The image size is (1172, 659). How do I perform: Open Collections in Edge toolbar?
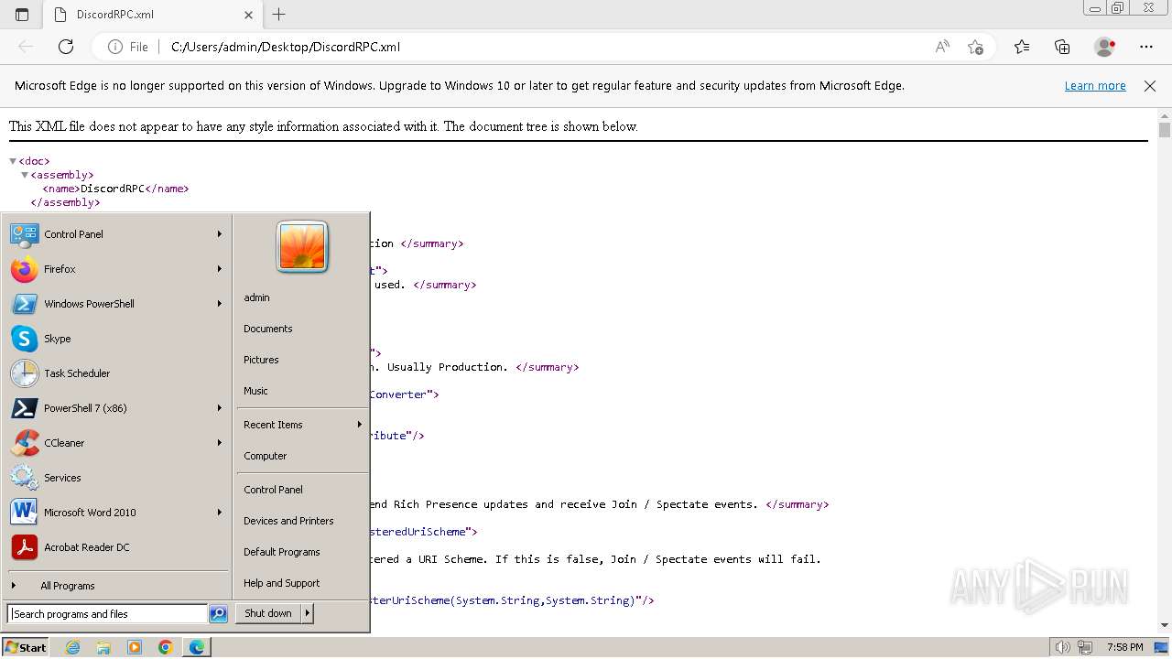point(1062,47)
